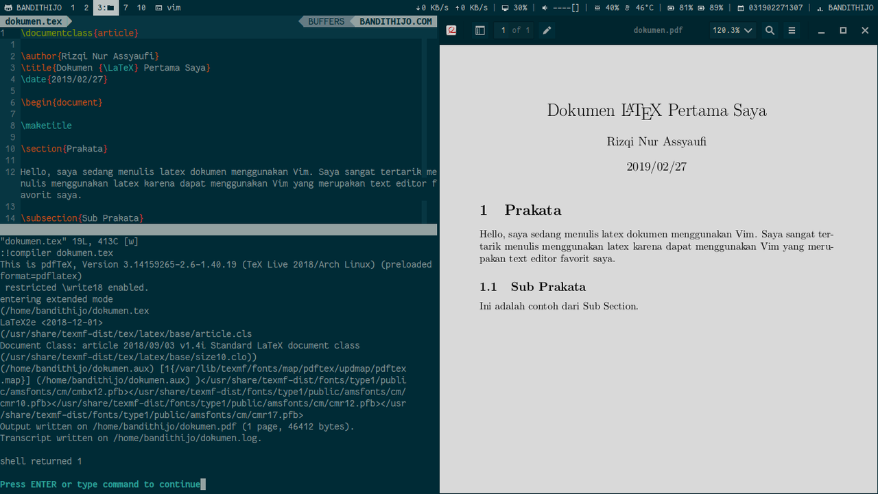878x494 pixels.
Task: Toggle the sidebar in the PDF viewer
Action: click(x=480, y=30)
